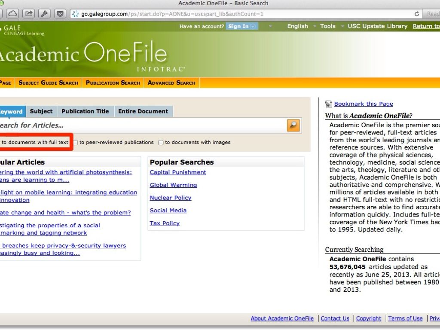Click the Share icon in browser toolbar
440x330 pixels.
(x=28, y=14)
